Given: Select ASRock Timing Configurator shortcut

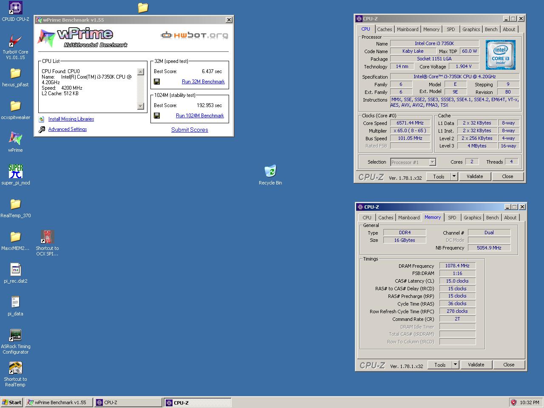Looking at the screenshot, I should [15, 335].
